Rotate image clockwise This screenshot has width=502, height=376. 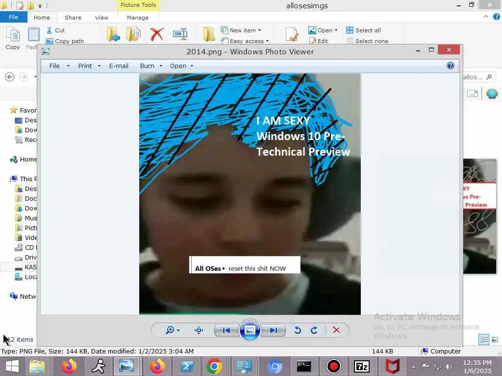(x=314, y=330)
